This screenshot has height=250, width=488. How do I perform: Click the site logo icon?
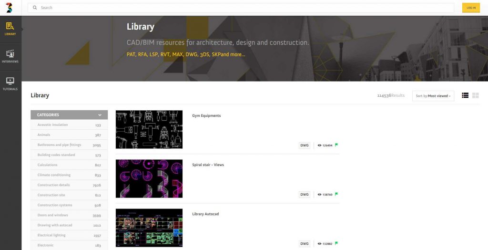pyautogui.click(x=10, y=8)
